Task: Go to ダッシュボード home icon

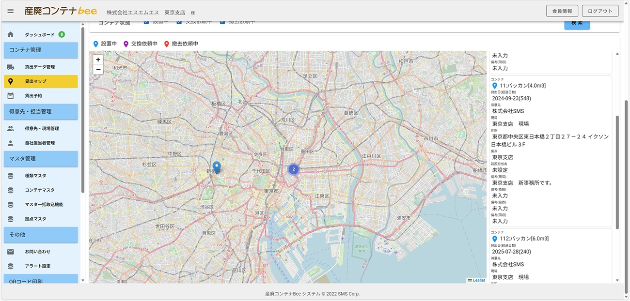Action: pyautogui.click(x=11, y=35)
